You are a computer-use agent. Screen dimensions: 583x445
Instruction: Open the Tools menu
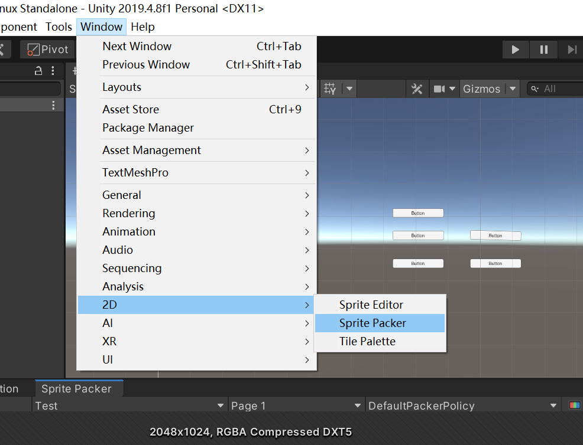(x=59, y=27)
